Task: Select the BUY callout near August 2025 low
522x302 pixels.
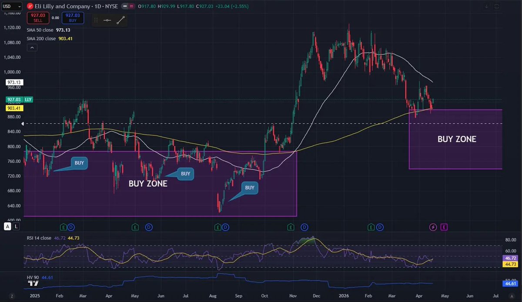Action: pos(250,188)
